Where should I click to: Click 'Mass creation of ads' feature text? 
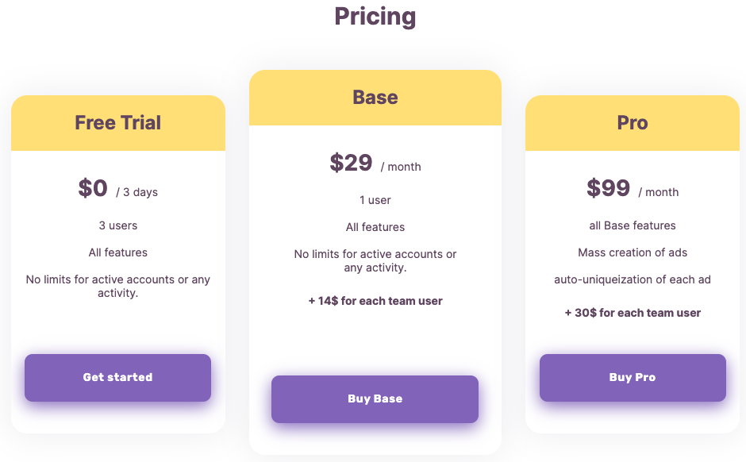coord(633,252)
